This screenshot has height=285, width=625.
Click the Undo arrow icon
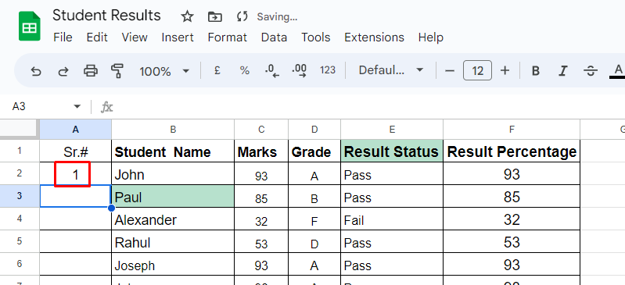pyautogui.click(x=36, y=71)
